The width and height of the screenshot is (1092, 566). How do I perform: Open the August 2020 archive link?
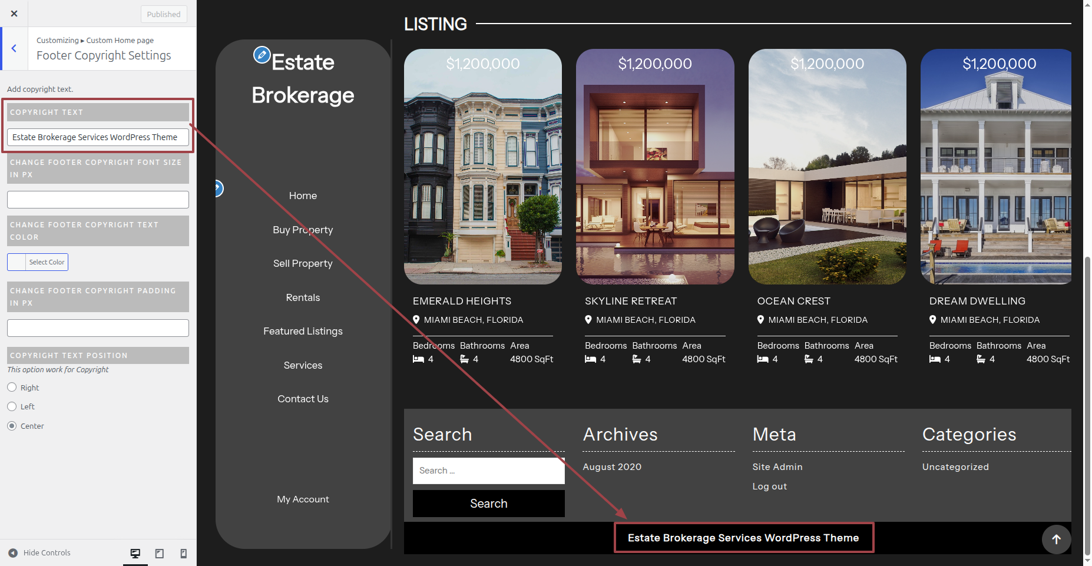click(612, 466)
